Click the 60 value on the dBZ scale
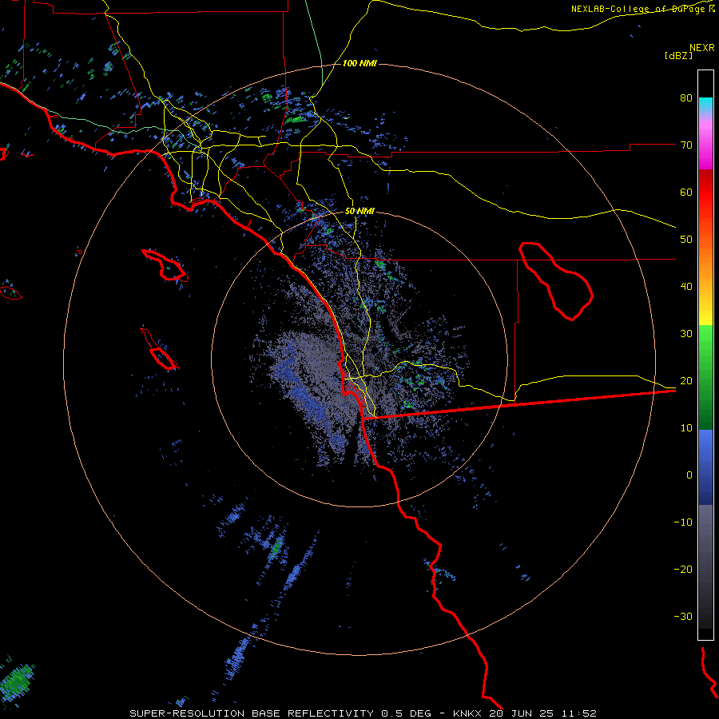Viewport: 719px width, 719px height. coord(686,192)
